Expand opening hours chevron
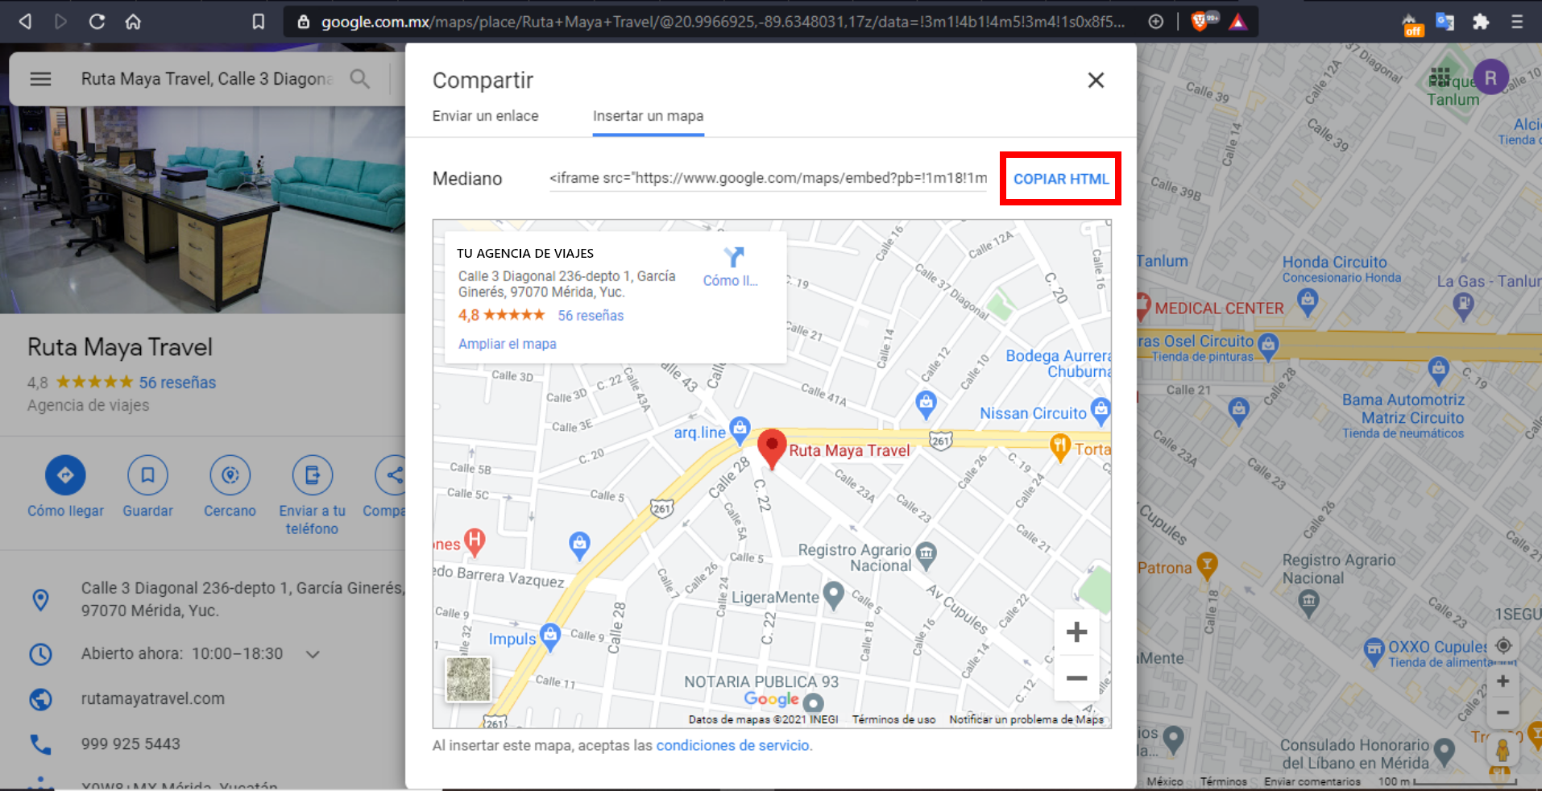The width and height of the screenshot is (1542, 791). pos(313,654)
